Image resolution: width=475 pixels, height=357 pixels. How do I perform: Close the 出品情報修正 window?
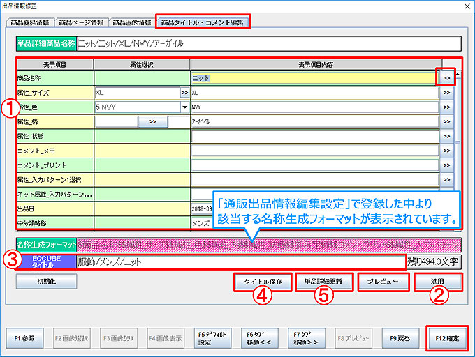pos(467,6)
